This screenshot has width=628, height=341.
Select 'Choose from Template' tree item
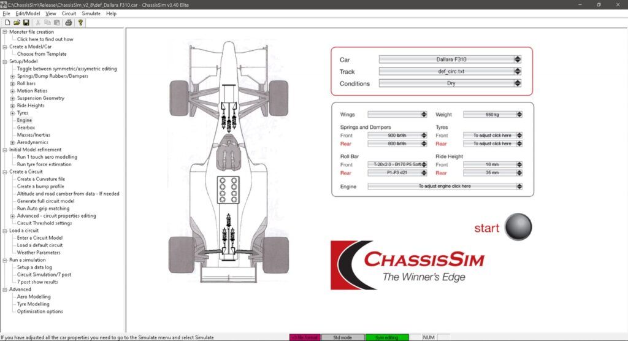[x=42, y=54]
